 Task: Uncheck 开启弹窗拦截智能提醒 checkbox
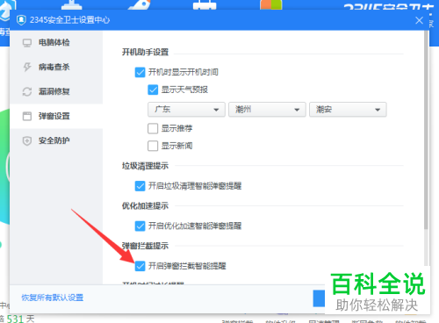(140, 266)
